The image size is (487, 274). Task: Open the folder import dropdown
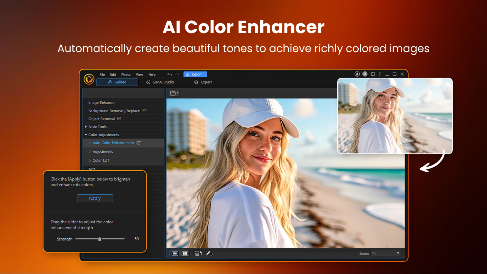174,93
